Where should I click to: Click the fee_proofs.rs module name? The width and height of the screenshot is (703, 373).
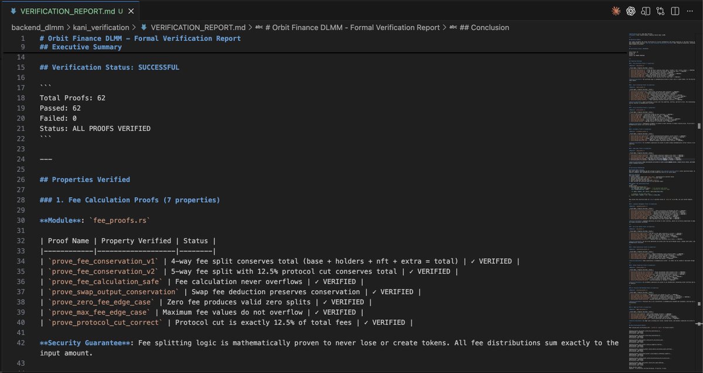tap(120, 220)
